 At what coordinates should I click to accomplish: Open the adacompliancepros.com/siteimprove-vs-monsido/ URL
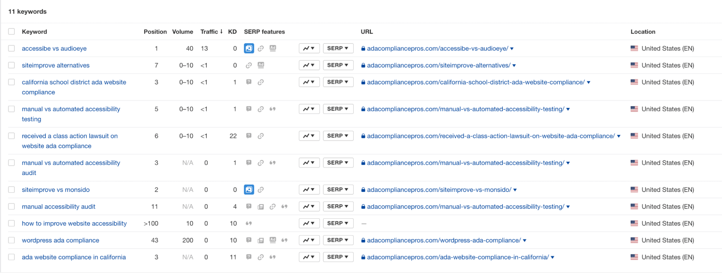point(439,189)
